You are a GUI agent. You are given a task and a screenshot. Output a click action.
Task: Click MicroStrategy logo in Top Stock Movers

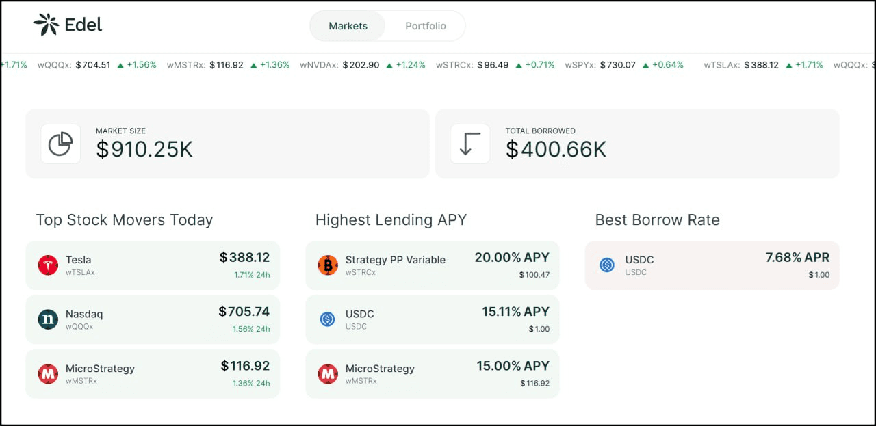(x=48, y=374)
